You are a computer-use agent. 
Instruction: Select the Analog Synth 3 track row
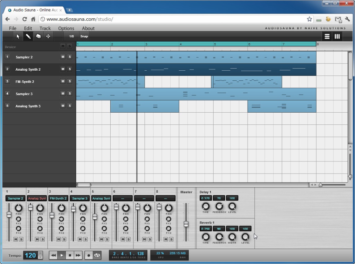pos(39,106)
